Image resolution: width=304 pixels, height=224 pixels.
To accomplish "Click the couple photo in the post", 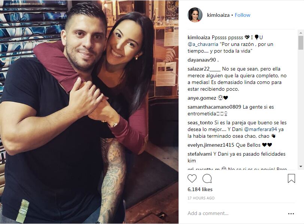I will tap(89, 112).
